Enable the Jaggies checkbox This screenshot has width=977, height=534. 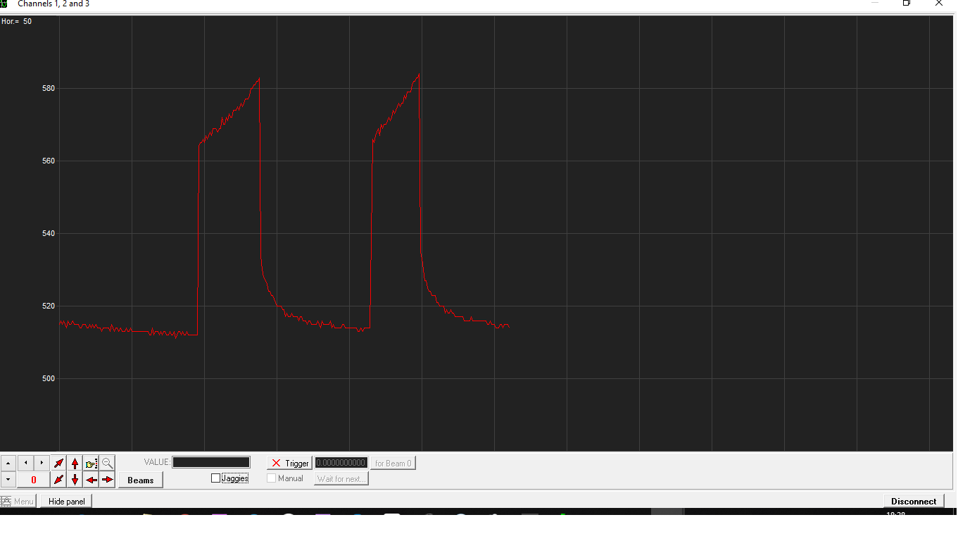(x=216, y=478)
